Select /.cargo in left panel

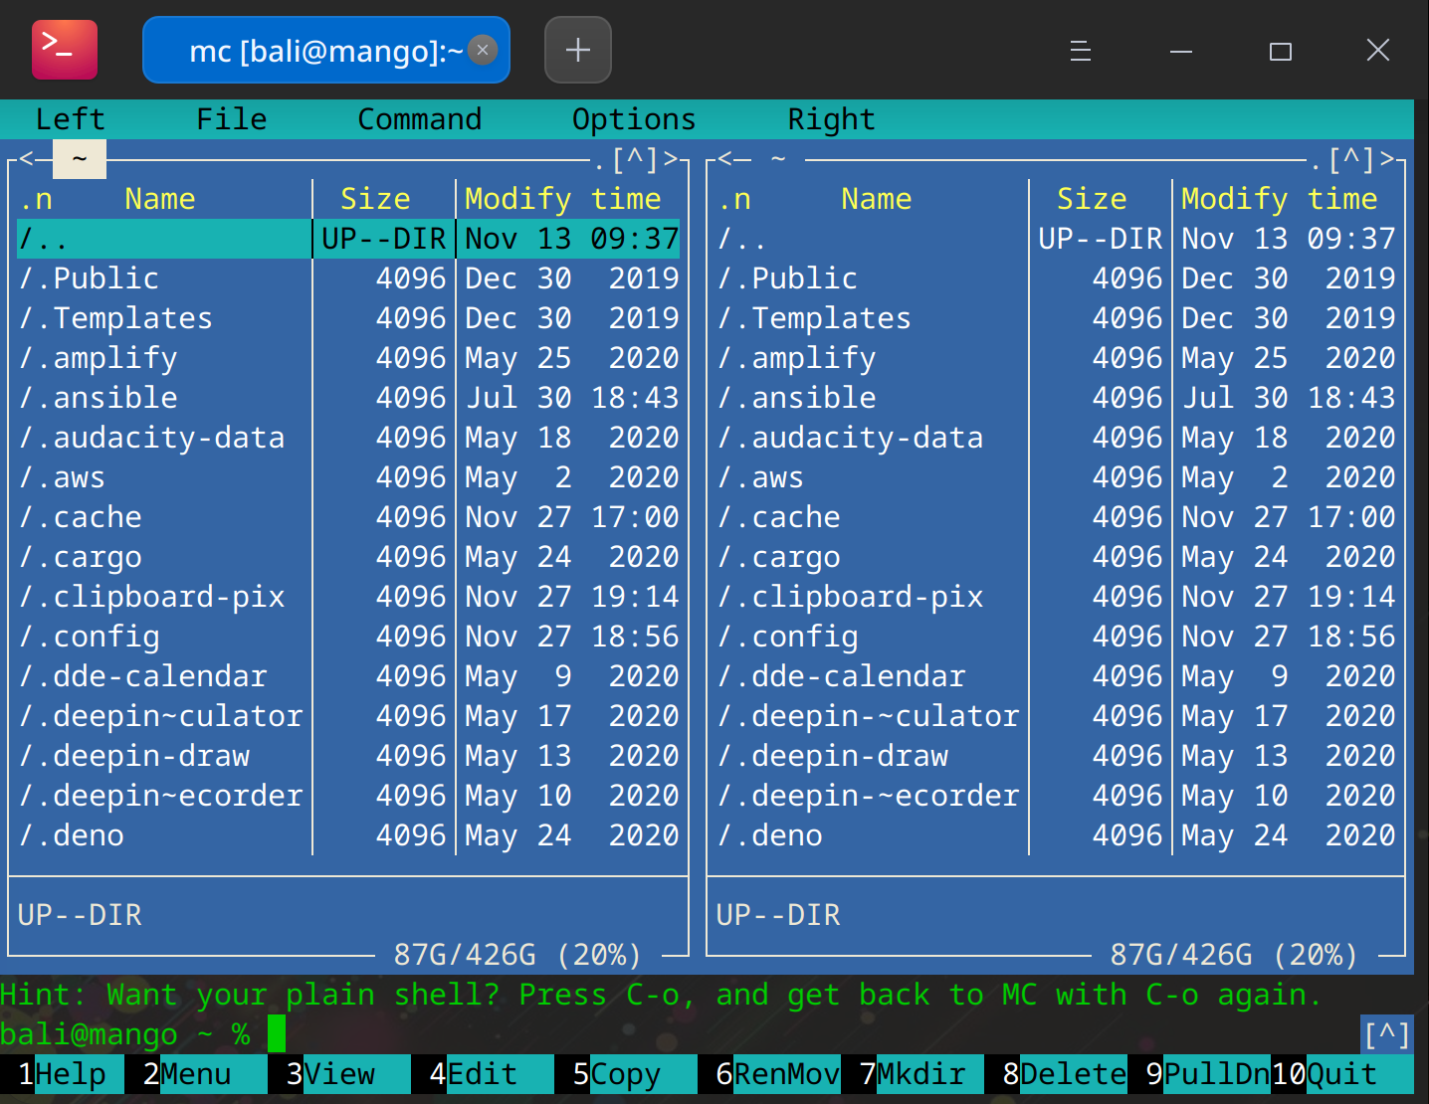pos(348,557)
